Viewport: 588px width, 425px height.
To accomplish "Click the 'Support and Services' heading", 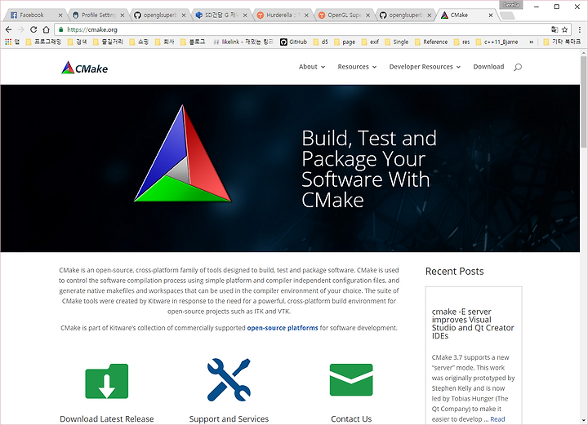I will pos(229,418).
